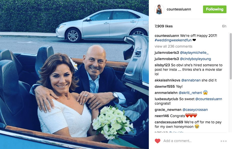232x149 pixels.
Task: Click the comments scrollbar thumb
Action: [231, 56]
